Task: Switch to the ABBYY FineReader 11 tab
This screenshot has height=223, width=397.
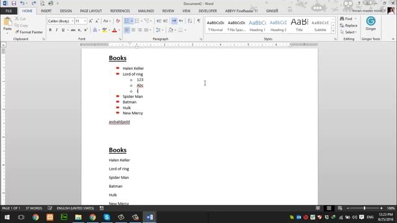Action: pyautogui.click(x=241, y=11)
